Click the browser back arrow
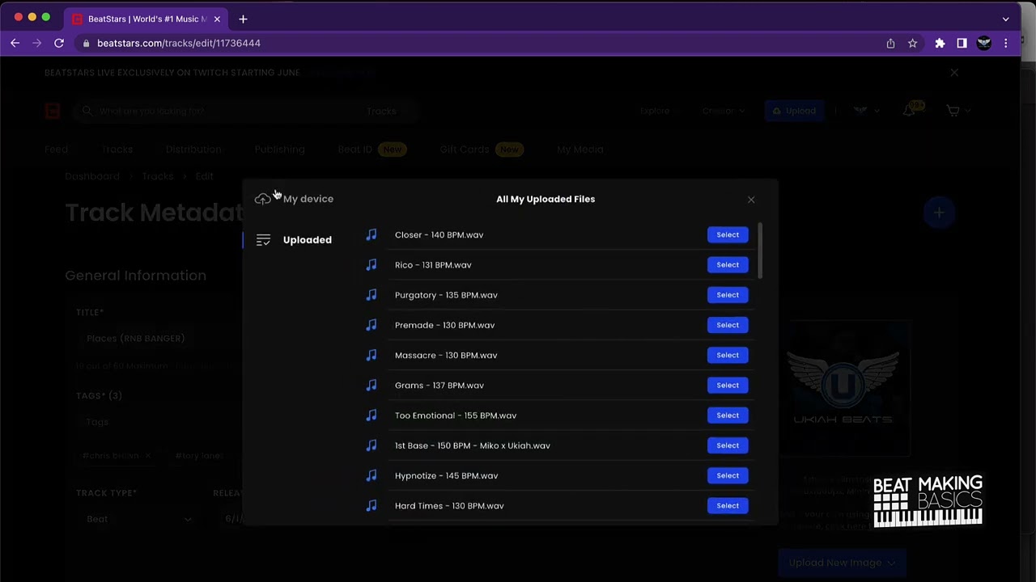1036x582 pixels. [15, 43]
